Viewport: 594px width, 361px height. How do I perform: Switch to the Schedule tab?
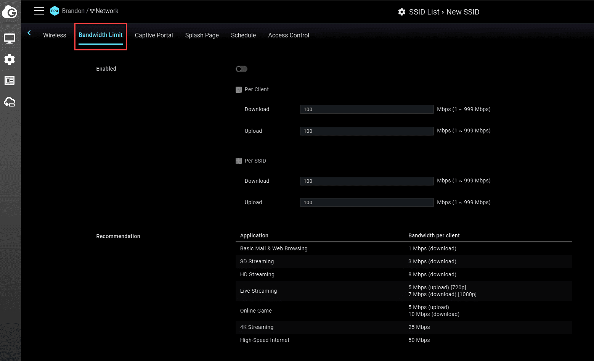[x=243, y=35]
